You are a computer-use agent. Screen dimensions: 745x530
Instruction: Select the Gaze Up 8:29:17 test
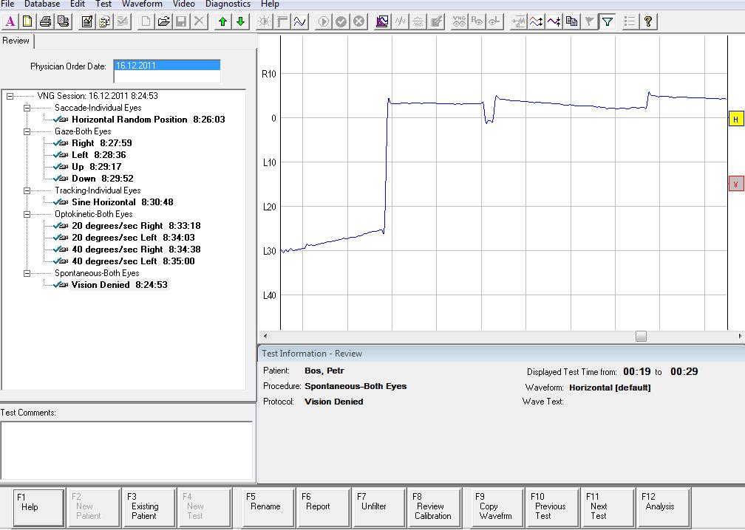96,167
